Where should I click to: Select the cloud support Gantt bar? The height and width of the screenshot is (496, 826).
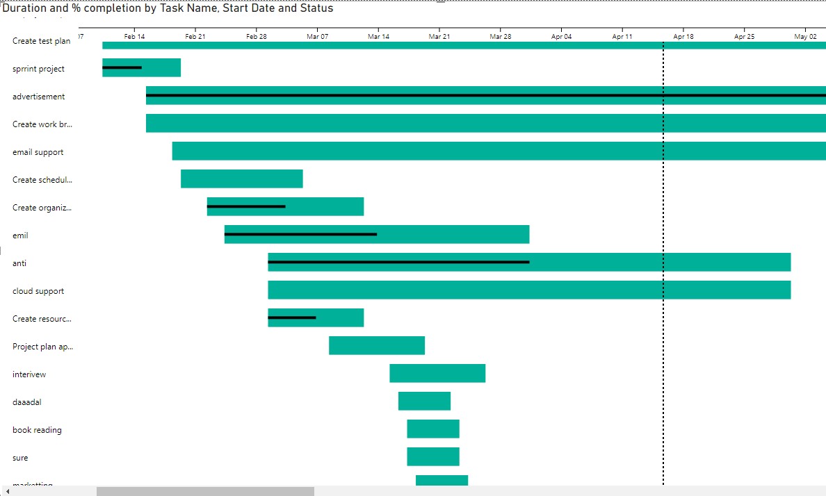(529, 290)
